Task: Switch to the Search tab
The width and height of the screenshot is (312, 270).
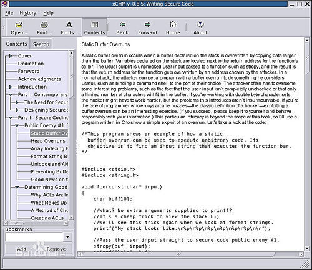Action: 41,44
